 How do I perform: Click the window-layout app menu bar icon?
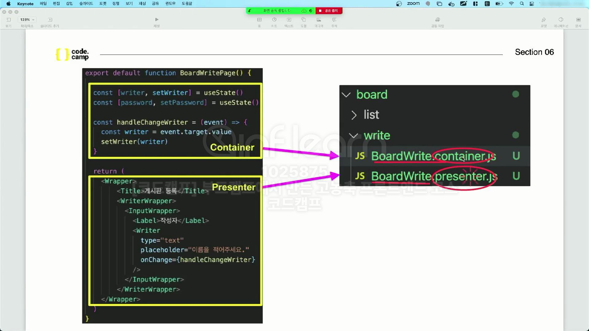[475, 4]
